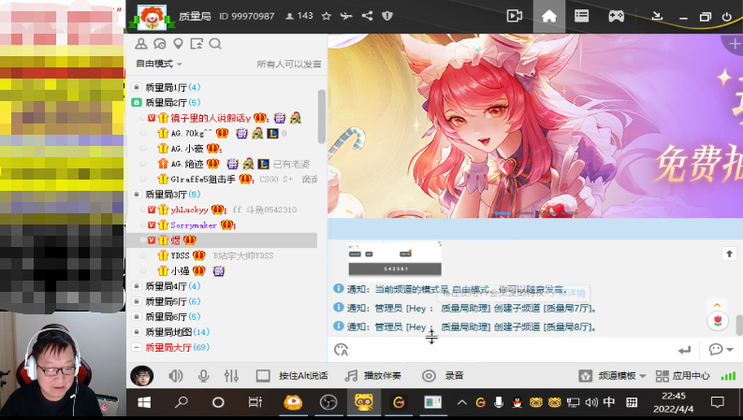743x420 pixels.
Task: Switch to the list view tab
Action: 581,16
